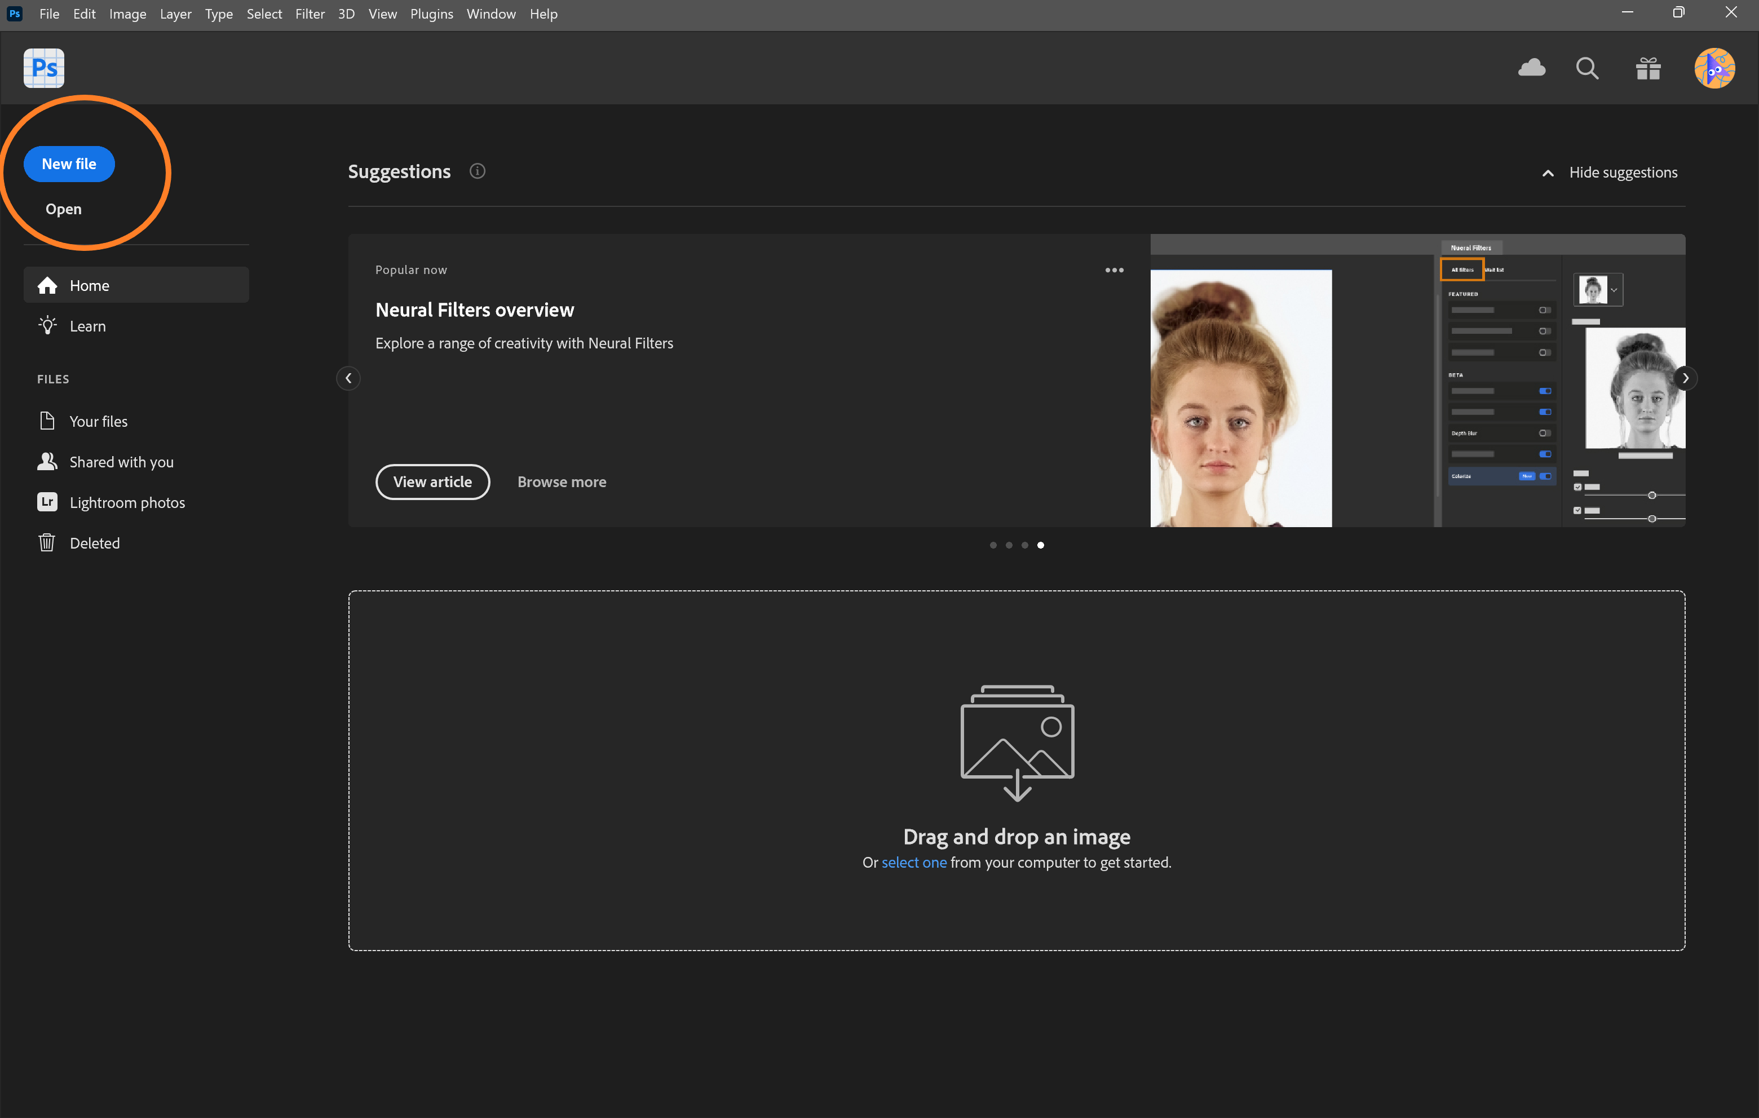Go to previous suggestion card arrow

tap(348, 378)
